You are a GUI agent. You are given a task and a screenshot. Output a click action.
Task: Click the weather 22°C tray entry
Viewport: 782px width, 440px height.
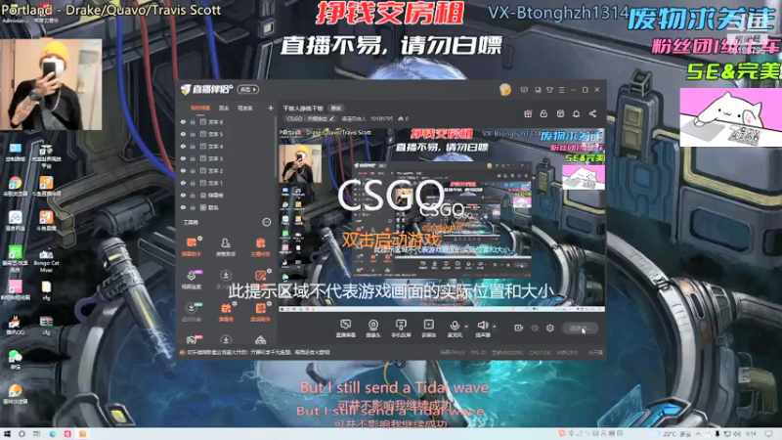pos(673,434)
